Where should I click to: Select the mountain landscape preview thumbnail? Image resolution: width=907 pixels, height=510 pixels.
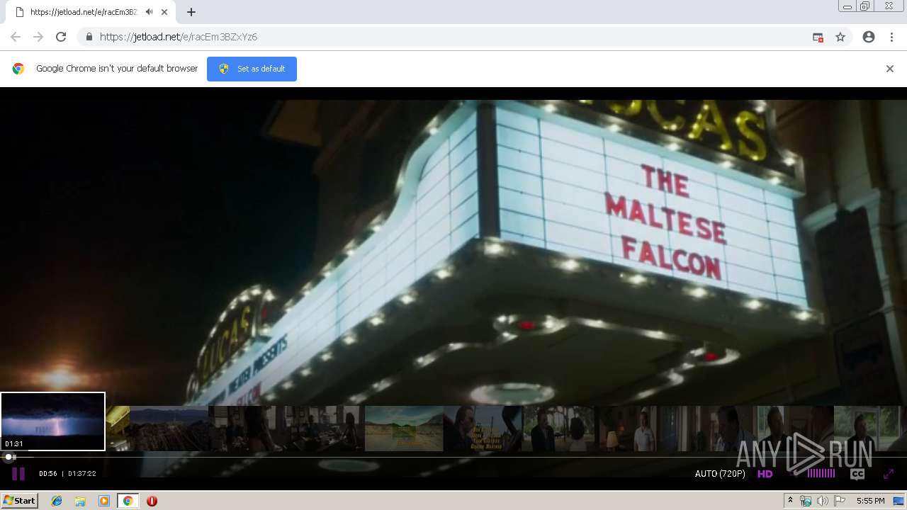pyautogui.click(x=169, y=428)
